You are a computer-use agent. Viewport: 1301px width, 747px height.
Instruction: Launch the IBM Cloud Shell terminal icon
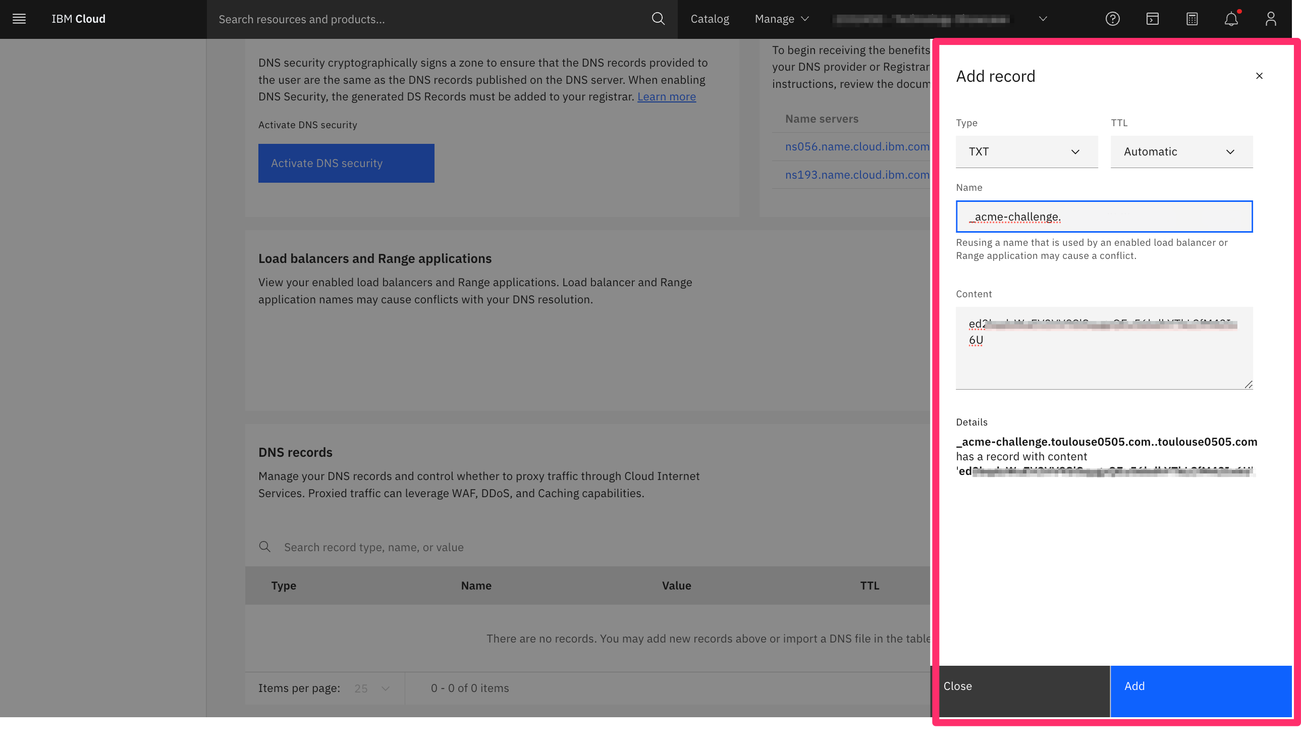click(1152, 19)
